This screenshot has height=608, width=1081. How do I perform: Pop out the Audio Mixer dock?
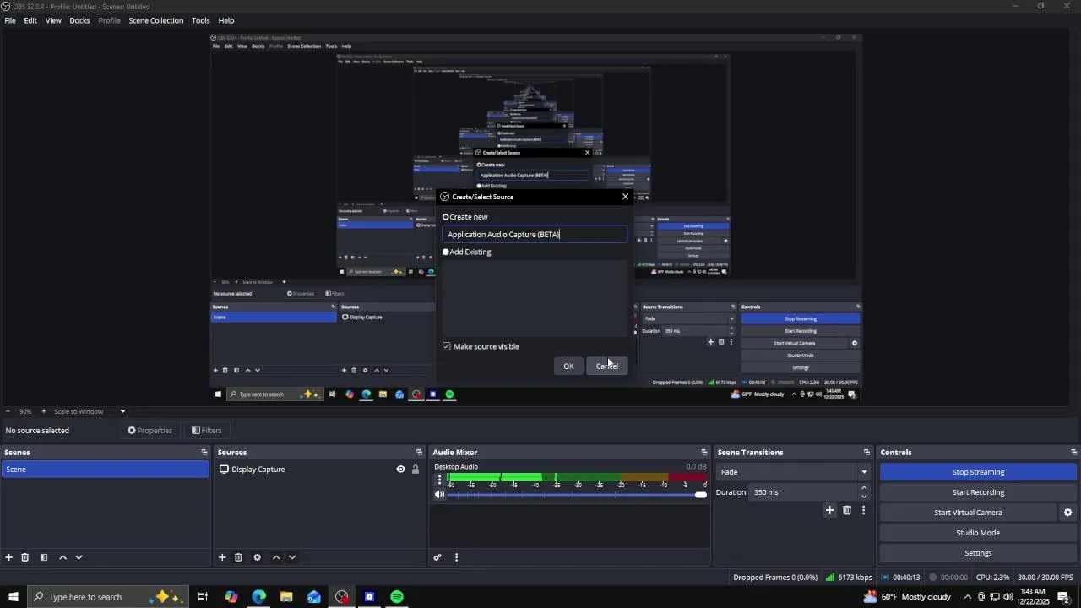pos(704,453)
